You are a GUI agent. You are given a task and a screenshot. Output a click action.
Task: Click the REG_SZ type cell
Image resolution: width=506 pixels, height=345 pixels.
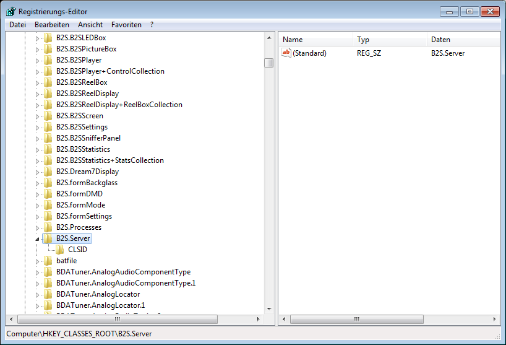[369, 53]
